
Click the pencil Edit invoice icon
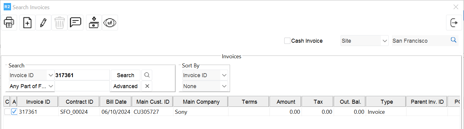pyautogui.click(x=43, y=23)
